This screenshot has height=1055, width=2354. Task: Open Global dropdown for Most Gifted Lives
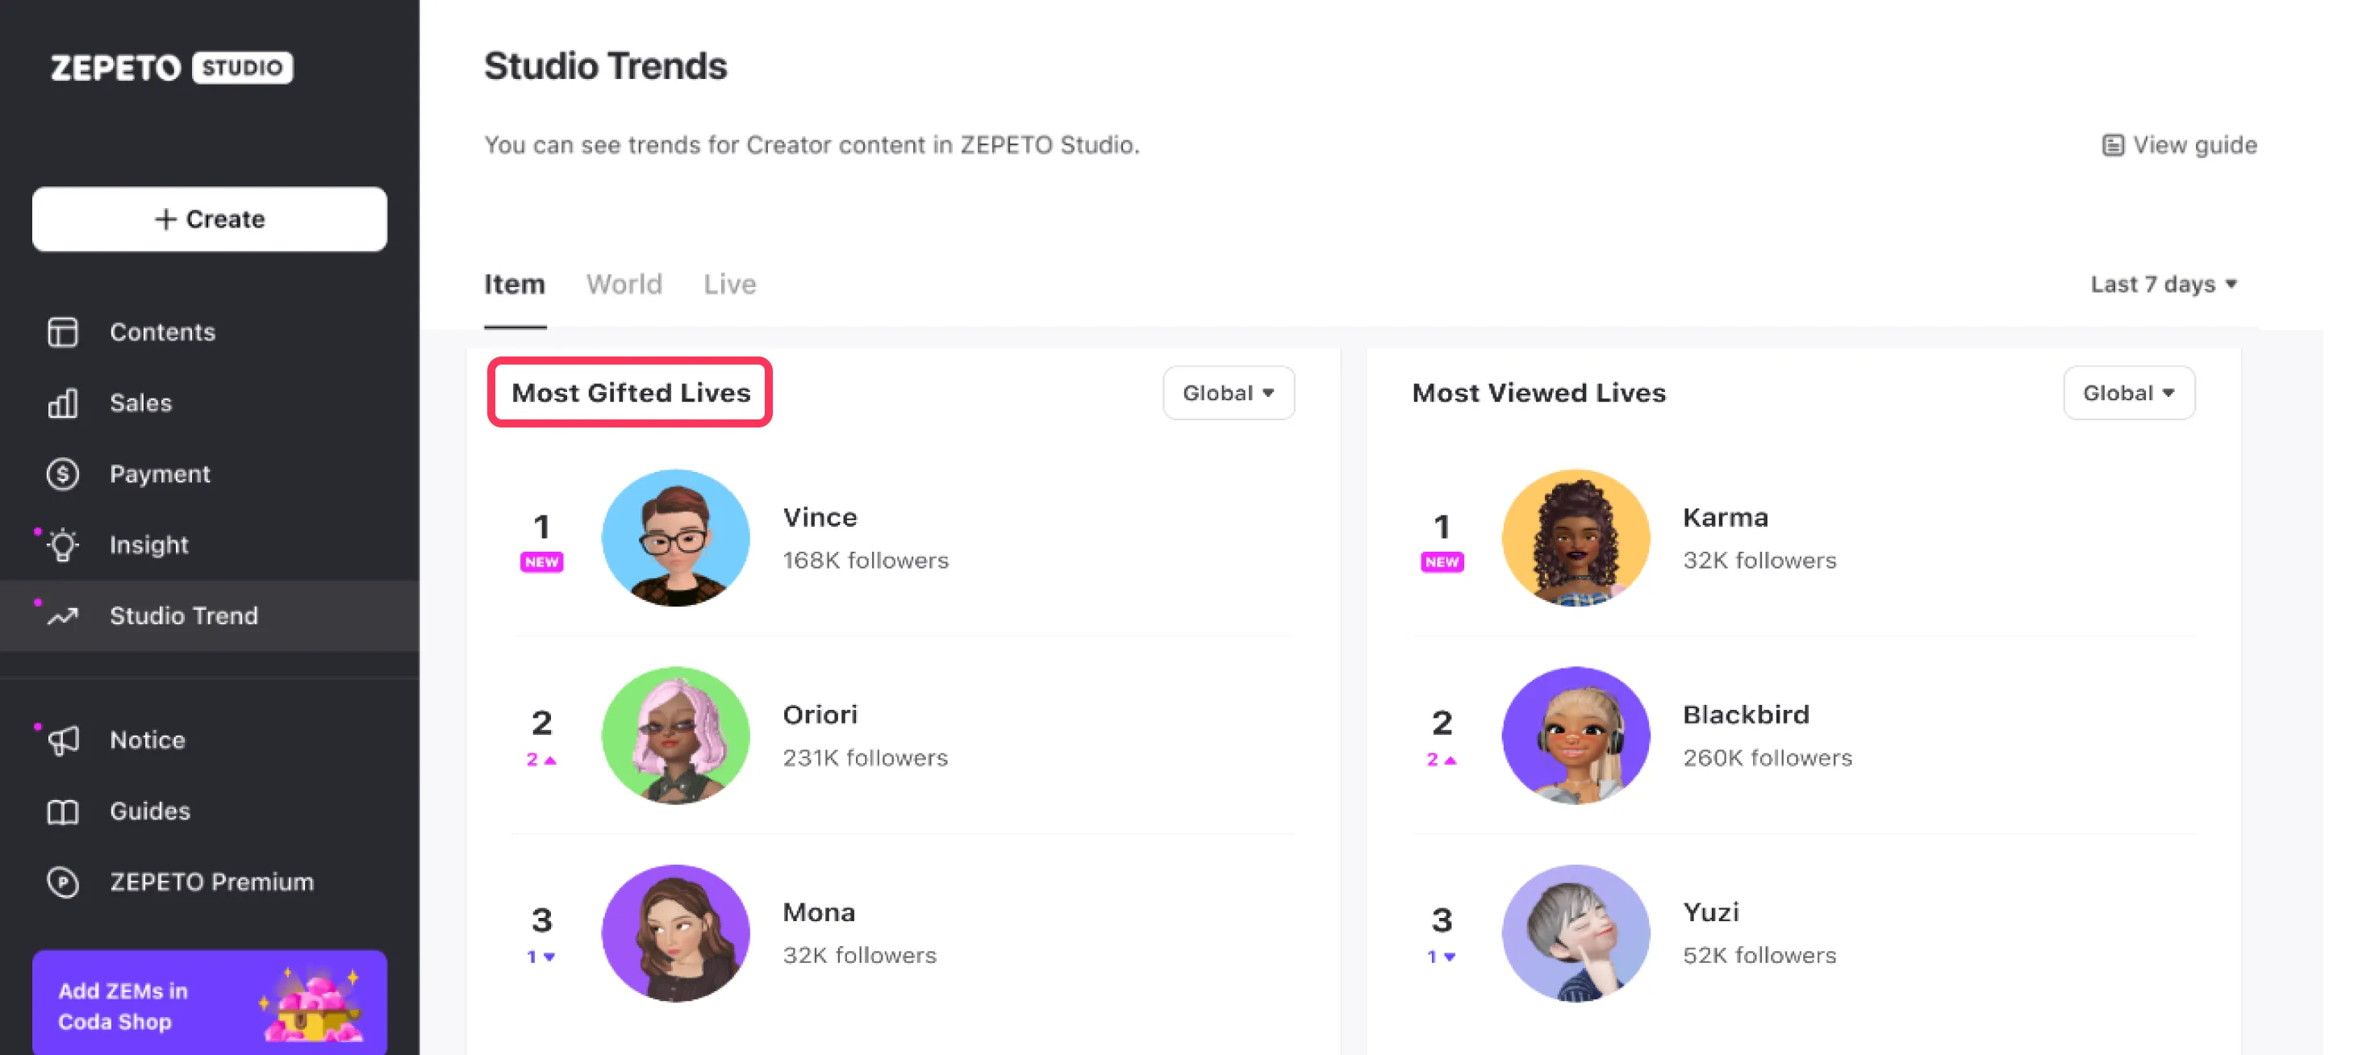(1228, 393)
